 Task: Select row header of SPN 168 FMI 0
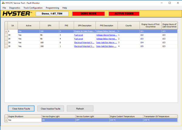6,43
